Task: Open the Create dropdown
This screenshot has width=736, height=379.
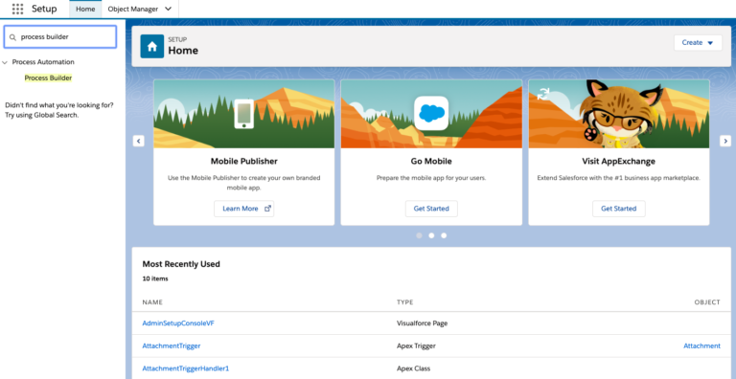Action: [x=698, y=43]
